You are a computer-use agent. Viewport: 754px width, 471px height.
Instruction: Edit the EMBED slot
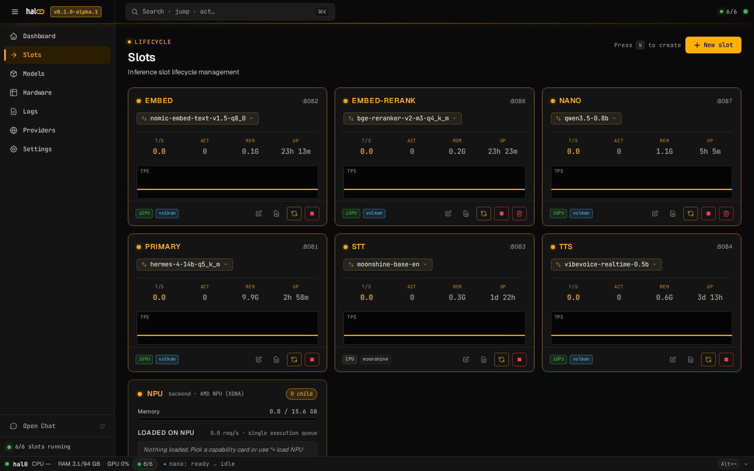pyautogui.click(x=259, y=214)
